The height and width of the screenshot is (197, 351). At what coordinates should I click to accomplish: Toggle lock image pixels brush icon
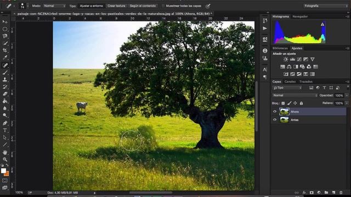tap(289, 103)
